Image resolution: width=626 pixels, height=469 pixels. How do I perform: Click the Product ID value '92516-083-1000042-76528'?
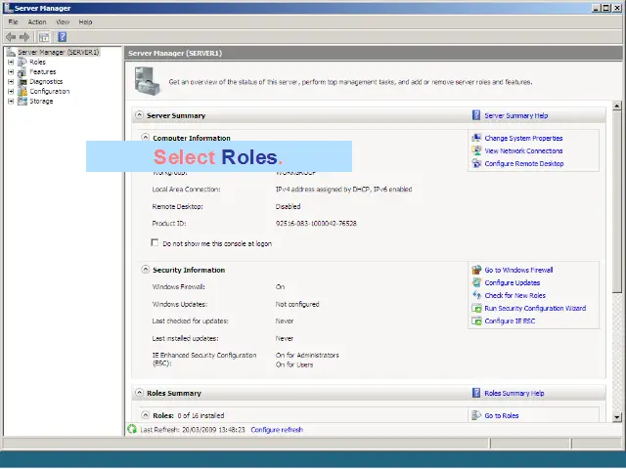click(x=316, y=224)
